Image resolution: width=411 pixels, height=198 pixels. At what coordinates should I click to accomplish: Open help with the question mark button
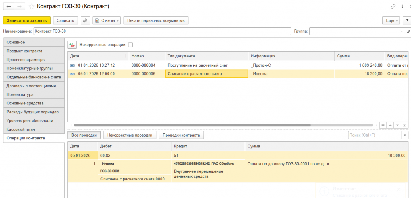coord(407,21)
